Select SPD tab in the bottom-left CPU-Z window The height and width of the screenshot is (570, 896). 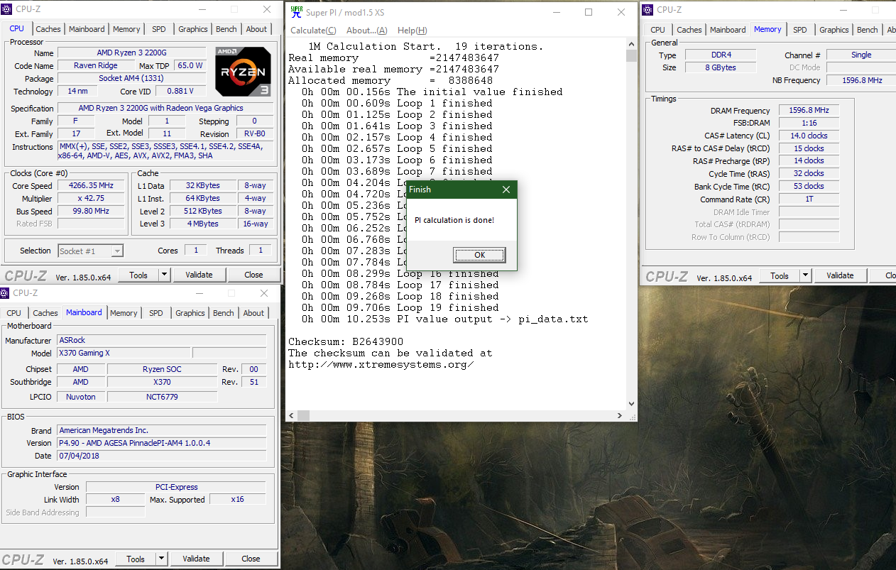[156, 313]
